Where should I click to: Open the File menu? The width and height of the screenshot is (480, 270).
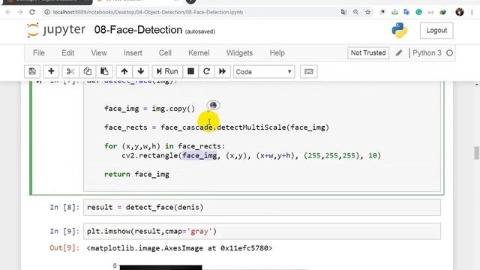coord(39,53)
